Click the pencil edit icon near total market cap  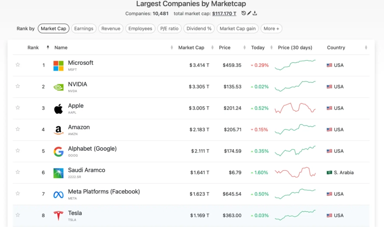[249, 13]
